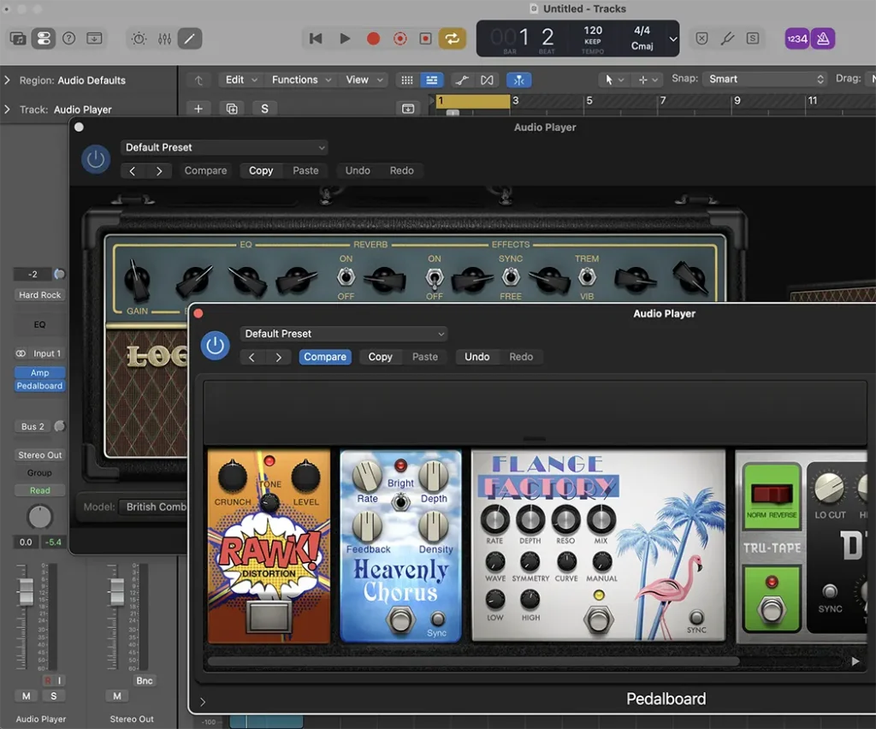
Task: Expand the Region Audio Defaults section
Action: point(7,80)
